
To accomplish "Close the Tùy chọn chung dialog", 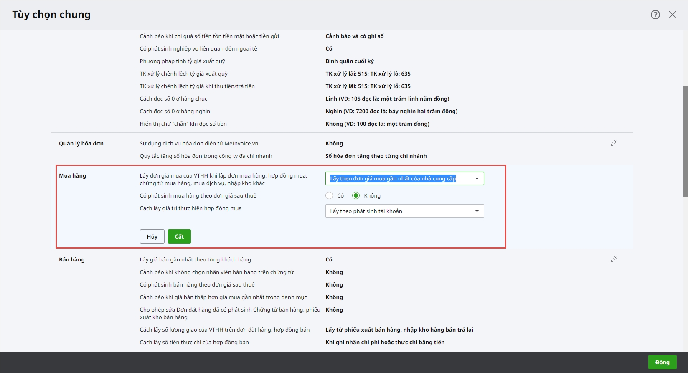I will pyautogui.click(x=672, y=15).
